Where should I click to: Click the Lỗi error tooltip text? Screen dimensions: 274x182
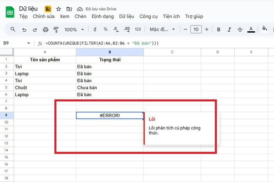(152, 119)
